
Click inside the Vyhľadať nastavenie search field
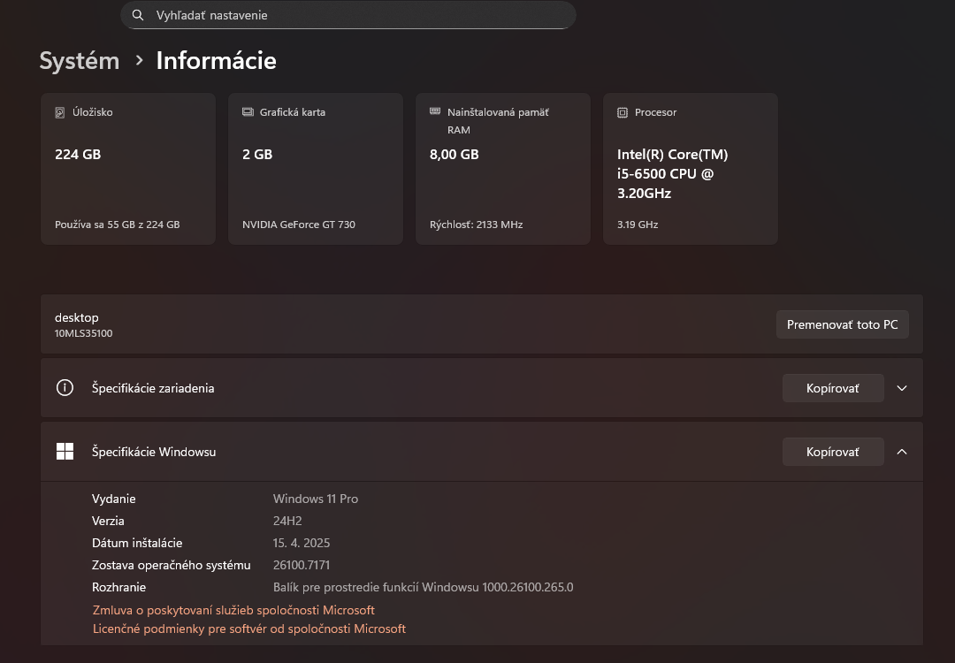348,15
